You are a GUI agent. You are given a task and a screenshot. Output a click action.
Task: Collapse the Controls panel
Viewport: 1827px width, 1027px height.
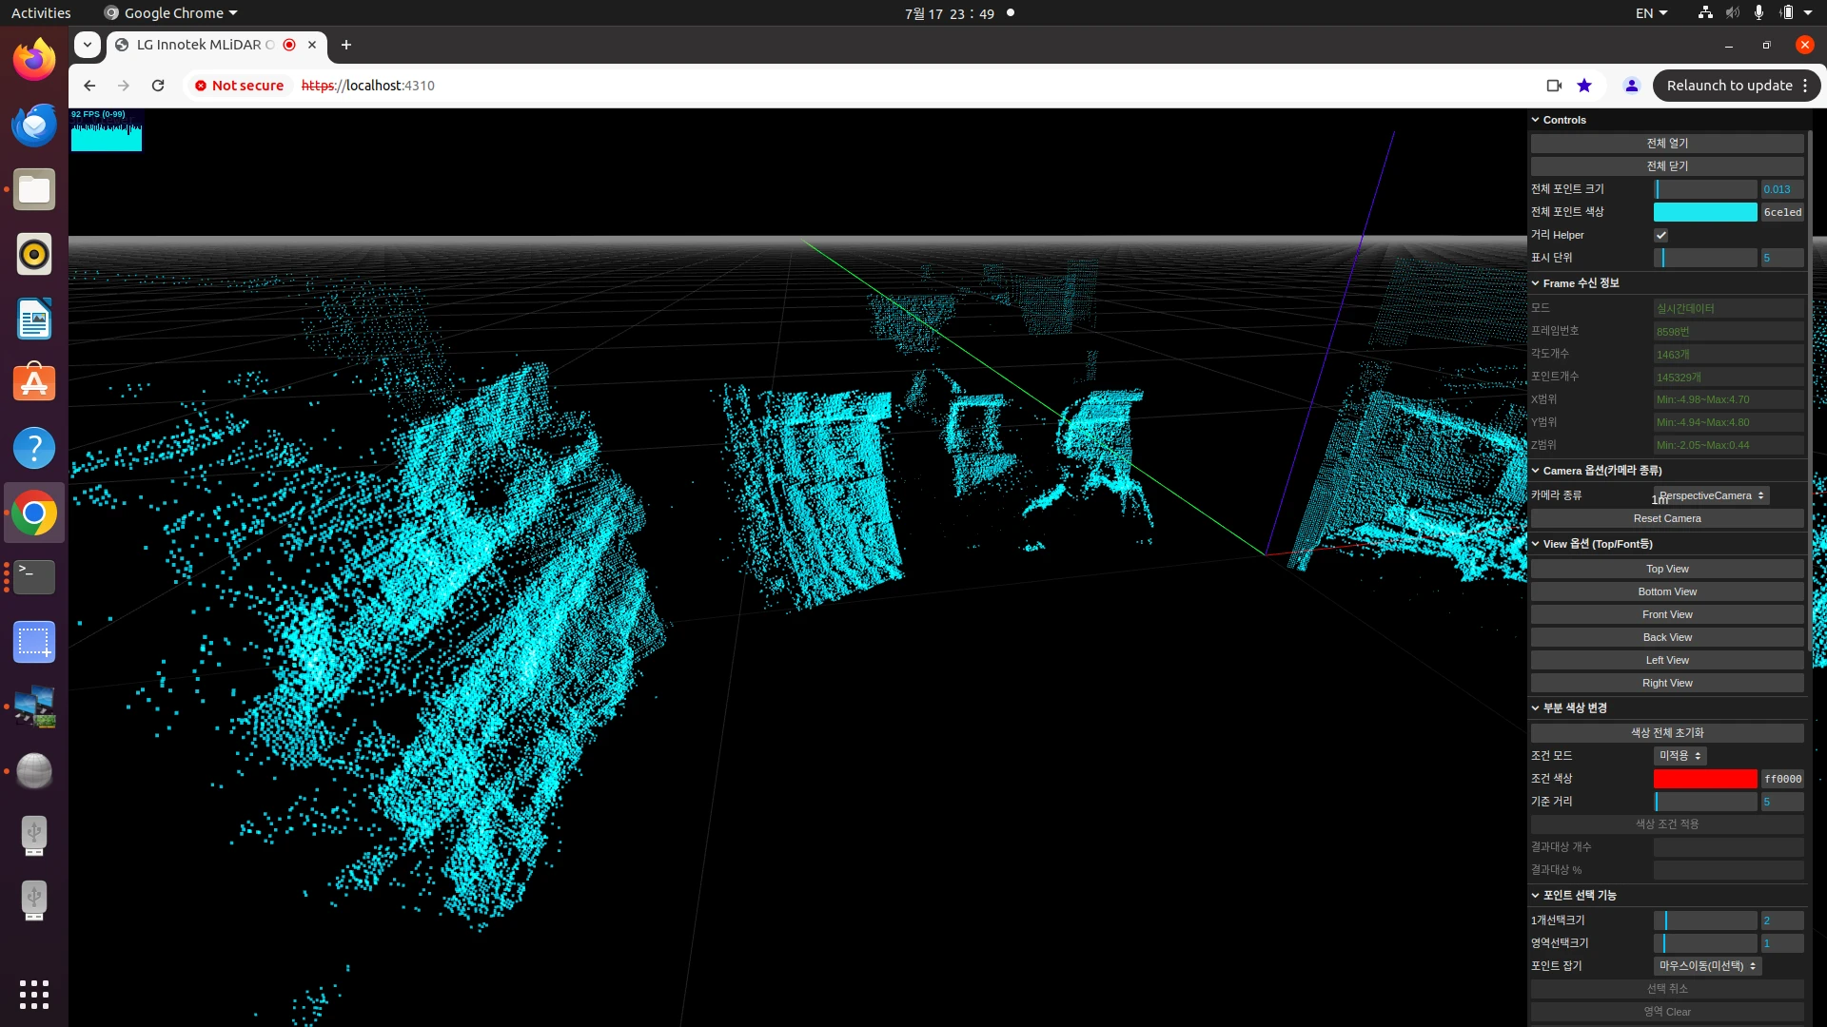click(x=1669, y=120)
